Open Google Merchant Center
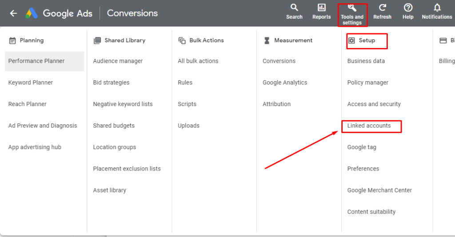 [x=379, y=190]
